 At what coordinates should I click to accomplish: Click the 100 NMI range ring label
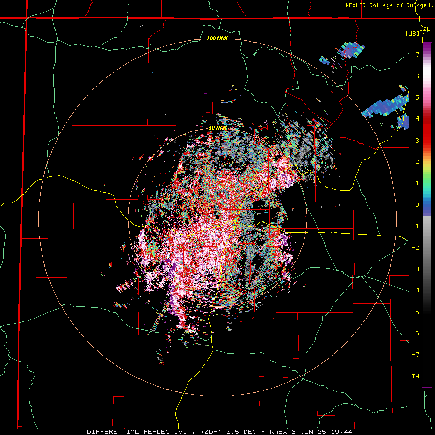[217, 38]
